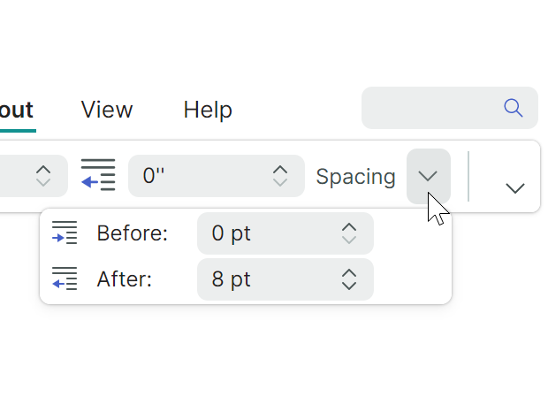Decrease the Before spacing value
Viewport: 548px width, 412px height.
pyautogui.click(x=349, y=240)
